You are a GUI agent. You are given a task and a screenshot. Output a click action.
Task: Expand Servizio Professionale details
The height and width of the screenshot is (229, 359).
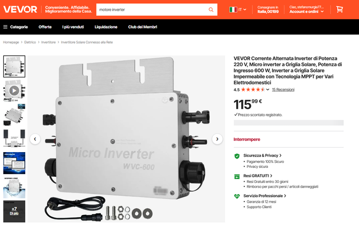[x=265, y=196]
